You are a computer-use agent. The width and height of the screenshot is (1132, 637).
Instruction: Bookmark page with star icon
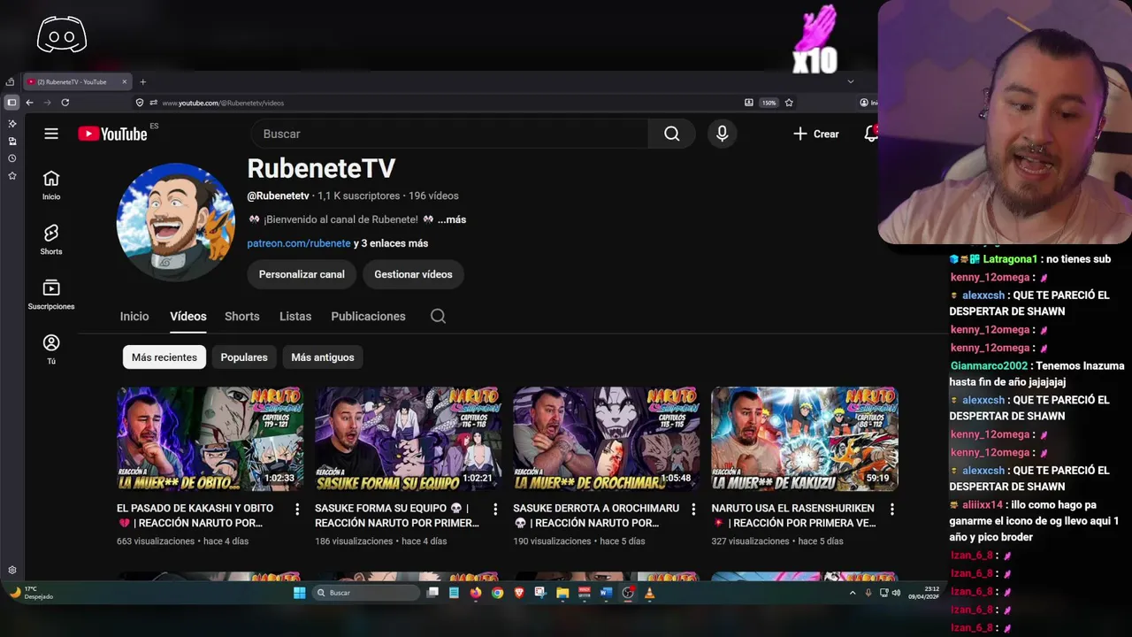[789, 103]
